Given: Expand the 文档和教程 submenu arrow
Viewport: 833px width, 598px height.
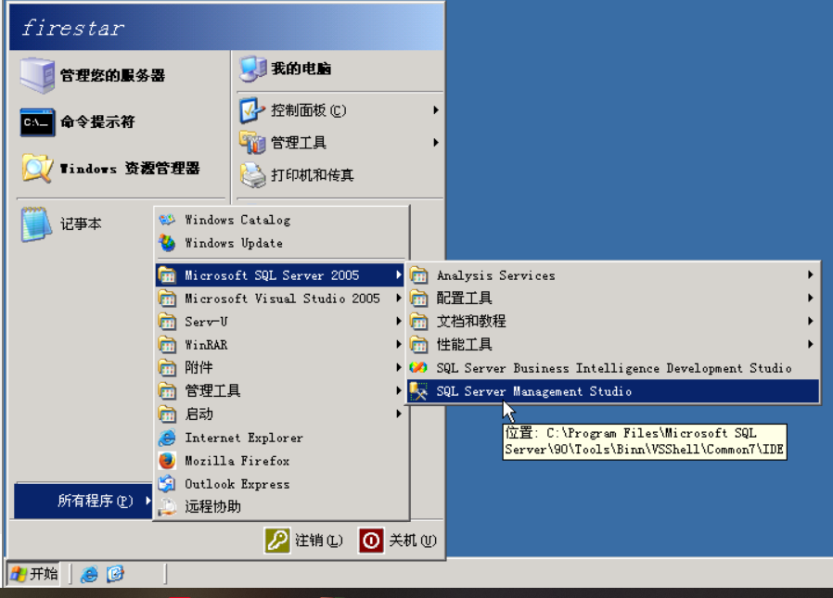Looking at the screenshot, I should pos(810,321).
